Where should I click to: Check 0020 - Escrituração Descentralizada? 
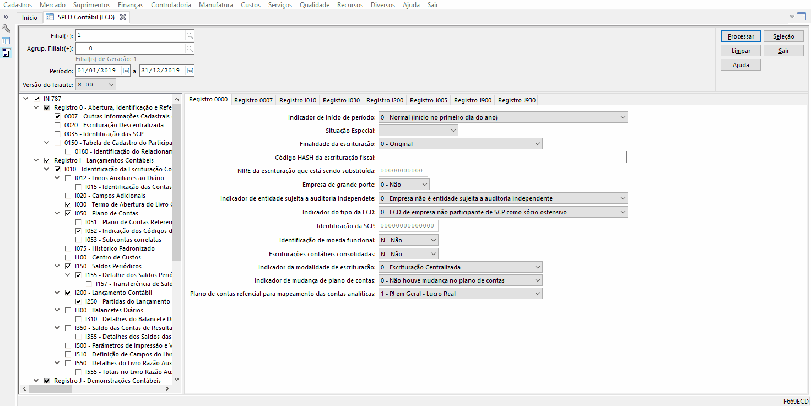click(x=57, y=126)
